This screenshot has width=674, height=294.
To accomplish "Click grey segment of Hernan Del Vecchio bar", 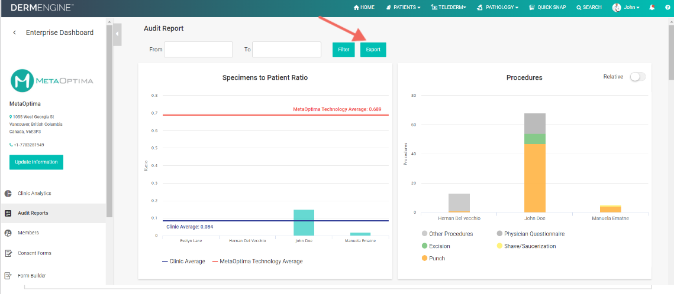I will click(459, 202).
